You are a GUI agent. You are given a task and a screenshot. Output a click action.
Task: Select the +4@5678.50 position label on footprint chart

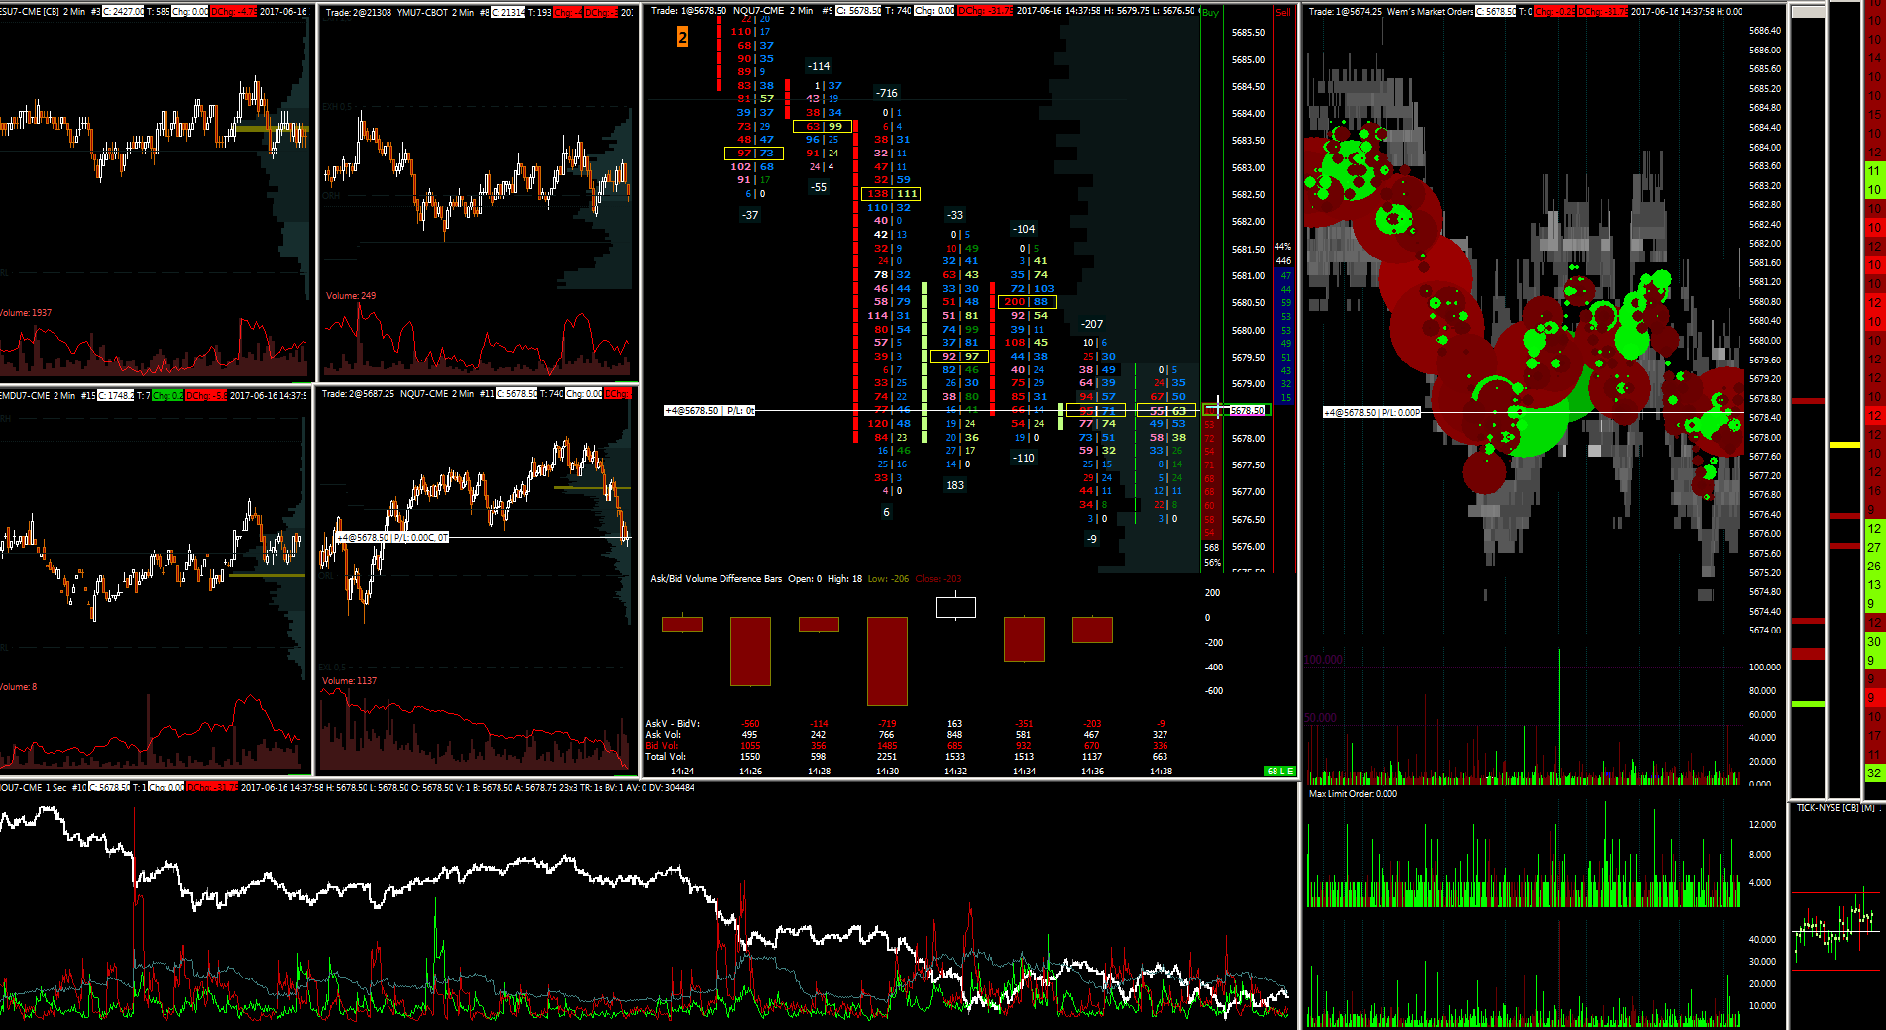pos(710,410)
